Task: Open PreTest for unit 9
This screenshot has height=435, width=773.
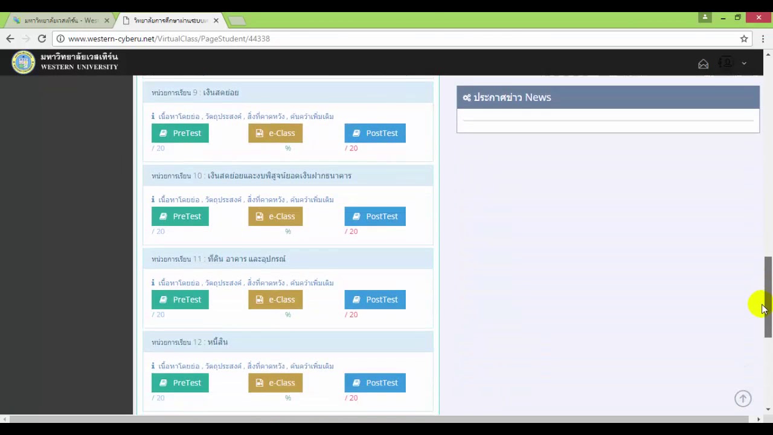Action: click(180, 133)
